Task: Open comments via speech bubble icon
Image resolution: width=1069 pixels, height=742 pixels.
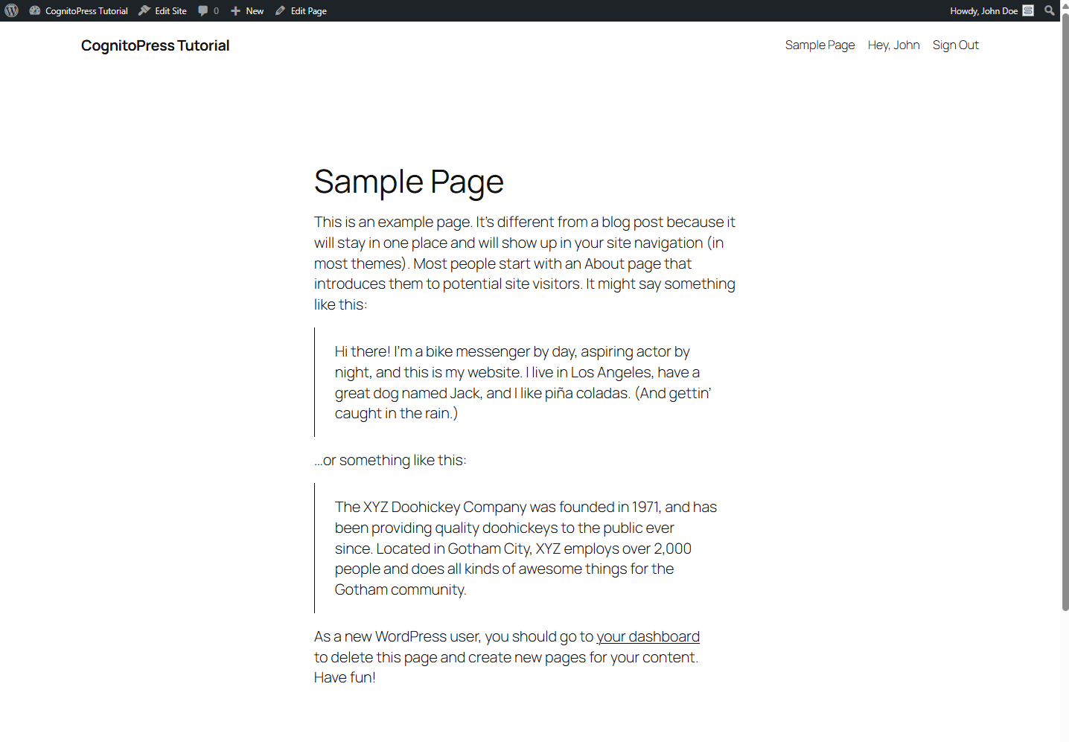Action: pyautogui.click(x=203, y=10)
